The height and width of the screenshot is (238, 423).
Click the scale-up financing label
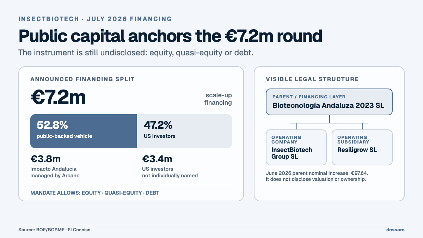[218, 99]
